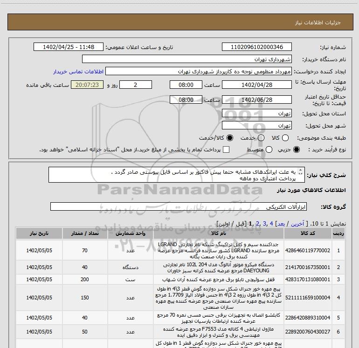Toggle the اسناد خزانه اسلامی payment checkbox

click(226, 149)
